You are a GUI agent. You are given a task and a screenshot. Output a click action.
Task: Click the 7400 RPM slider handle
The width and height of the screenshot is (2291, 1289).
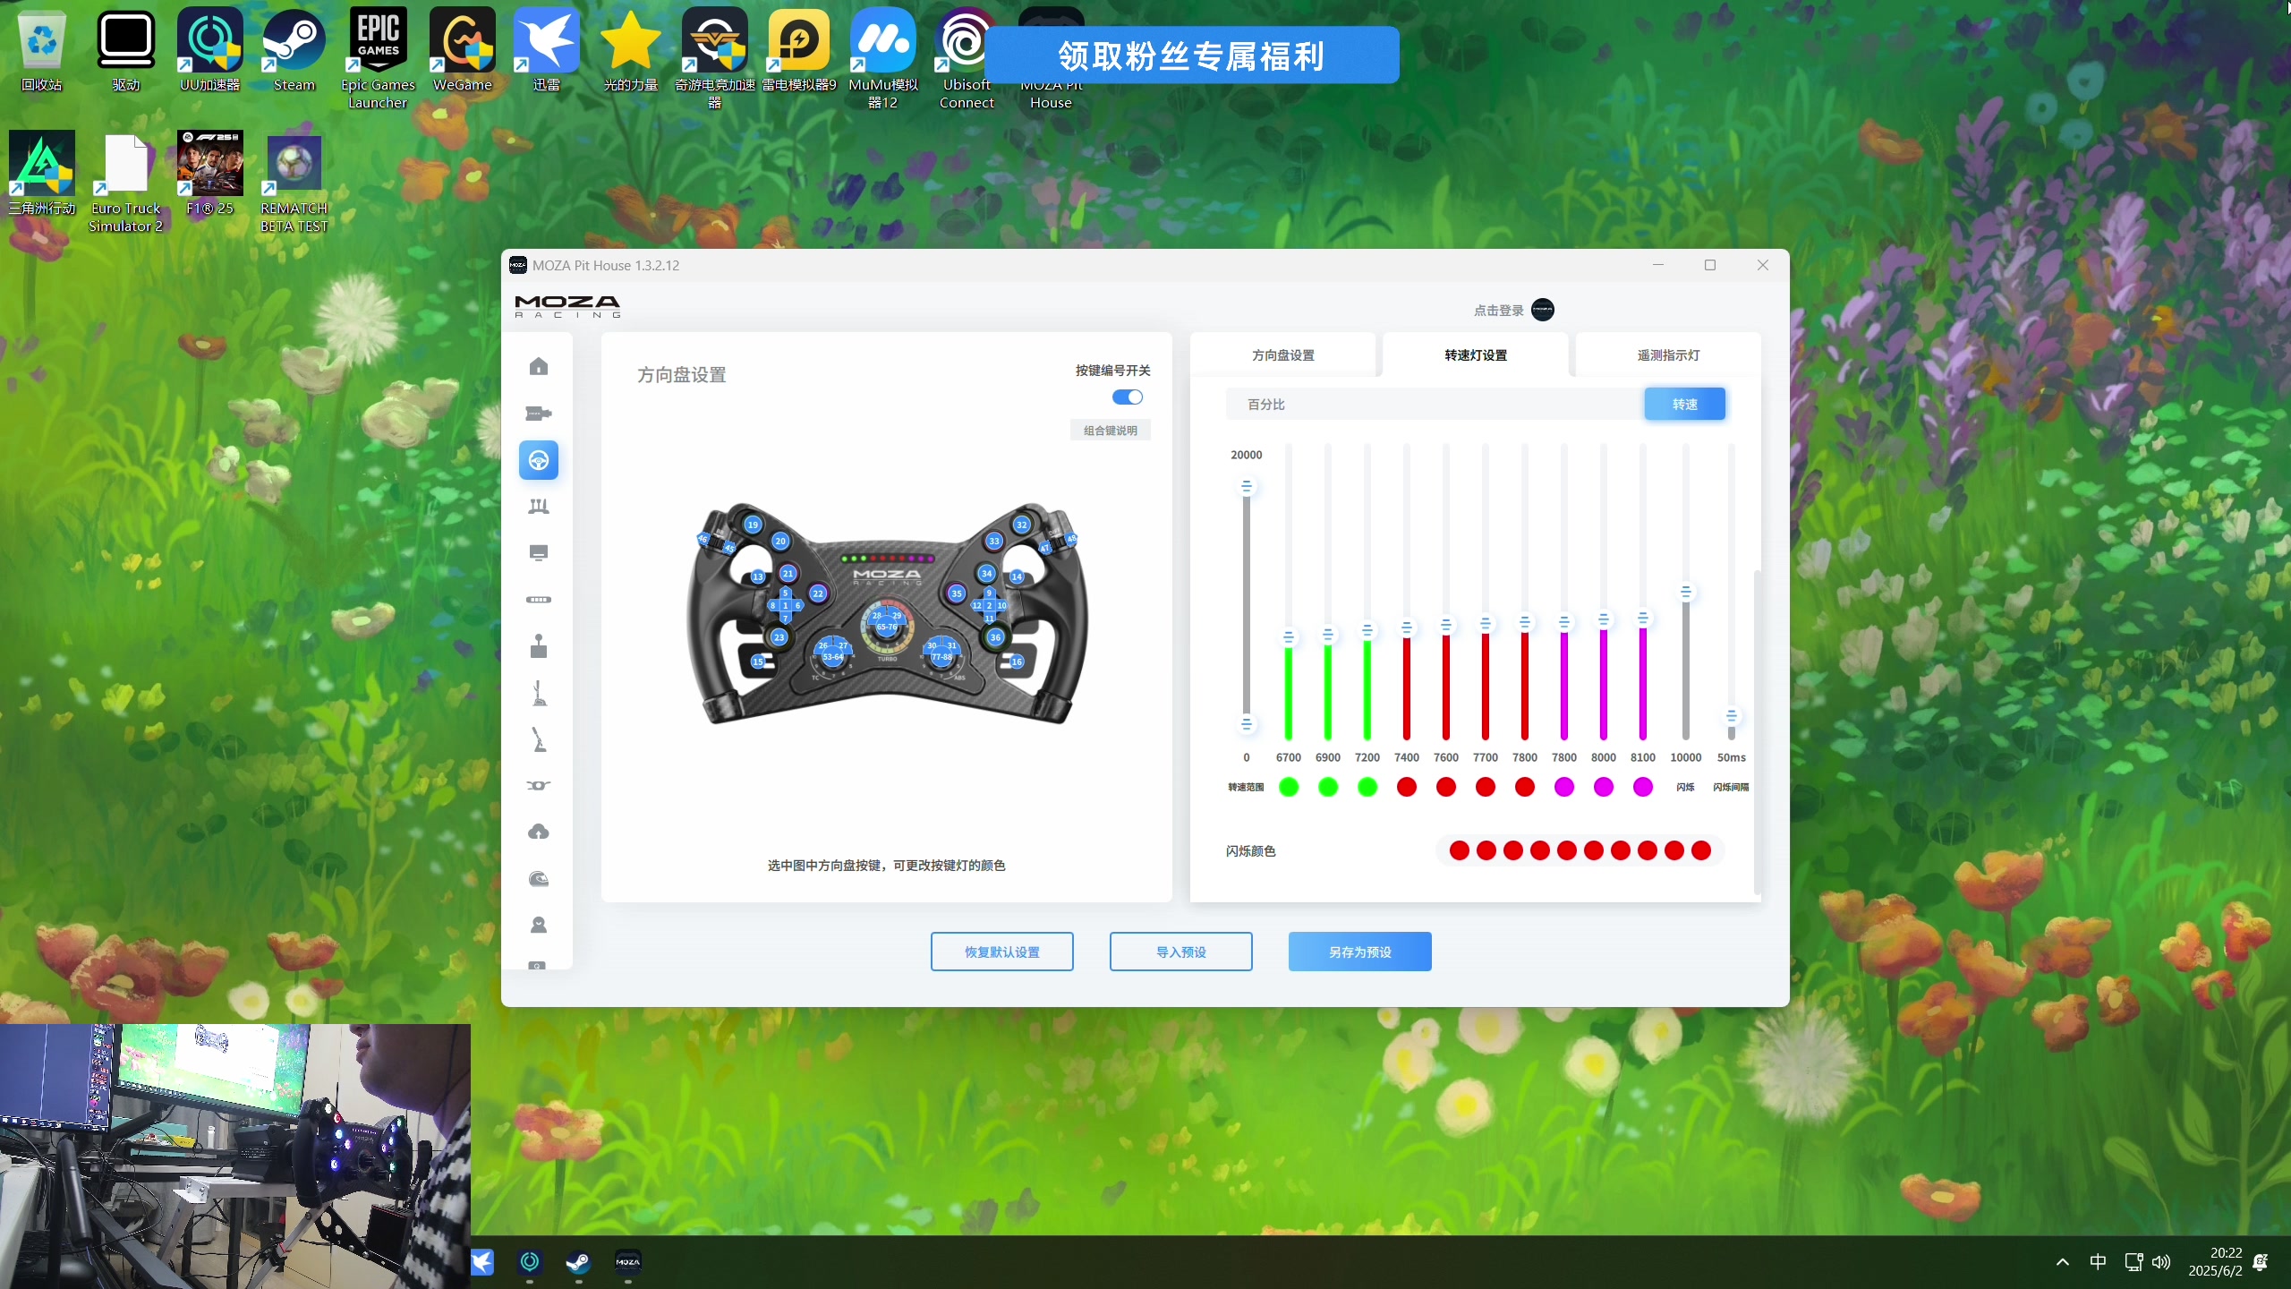(1407, 628)
